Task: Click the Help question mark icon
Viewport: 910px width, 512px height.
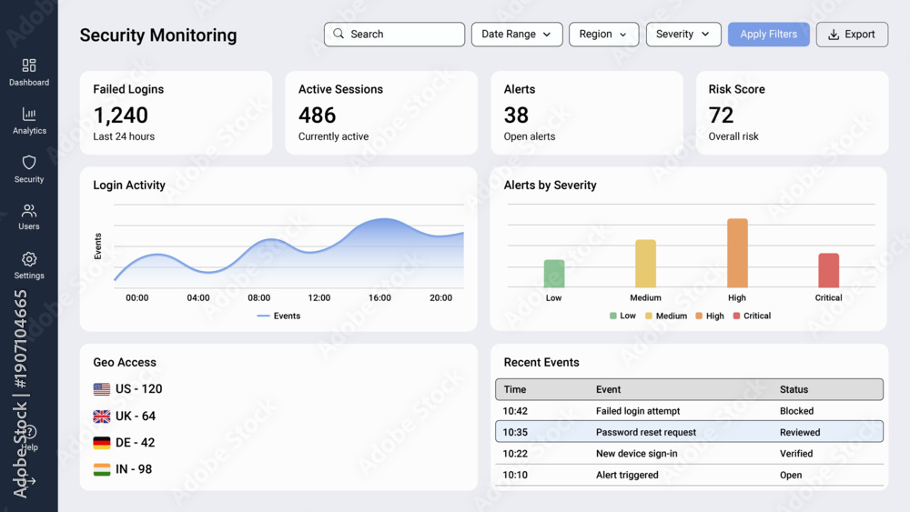Action: [30, 431]
